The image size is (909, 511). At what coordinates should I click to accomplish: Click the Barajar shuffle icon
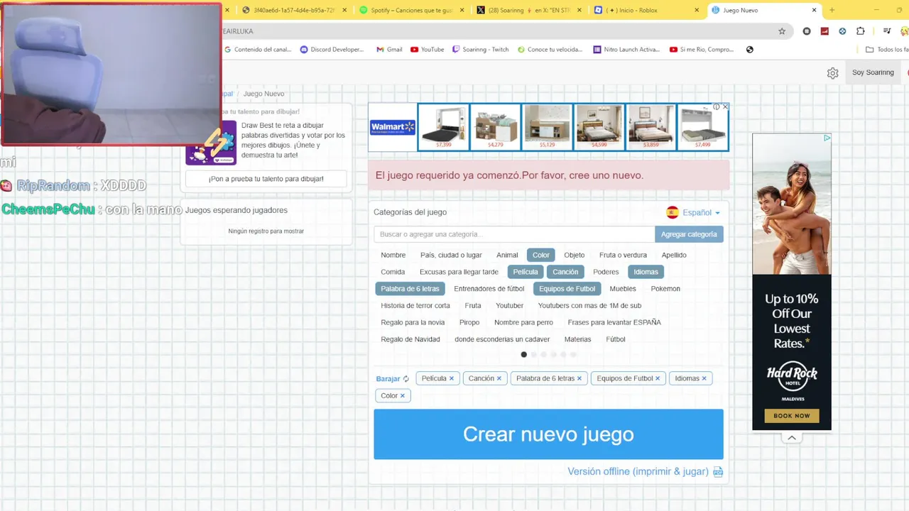[x=406, y=379]
